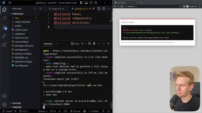Open the Manage gear menu
Viewport: 202px width, 113px height.
4,105
